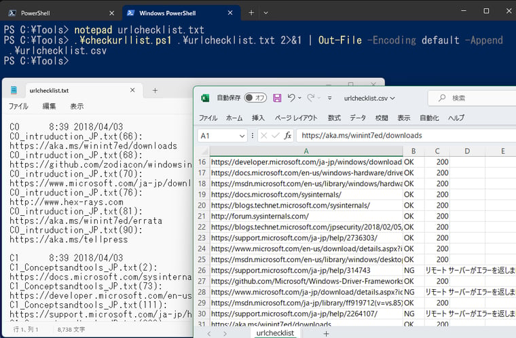
Task: Click the formula bar cancel icon
Action: 263,136
